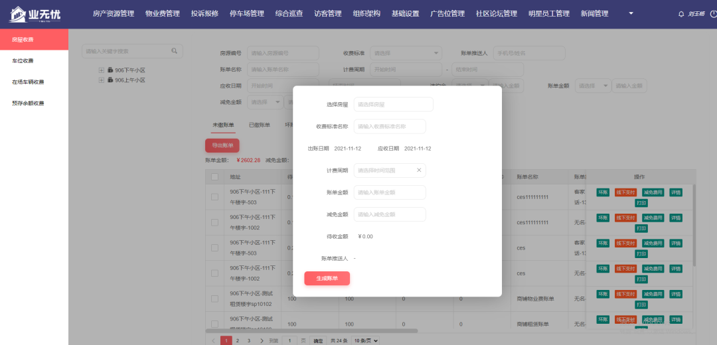
Task: Click the 业无忧 logo
Action: pos(35,14)
